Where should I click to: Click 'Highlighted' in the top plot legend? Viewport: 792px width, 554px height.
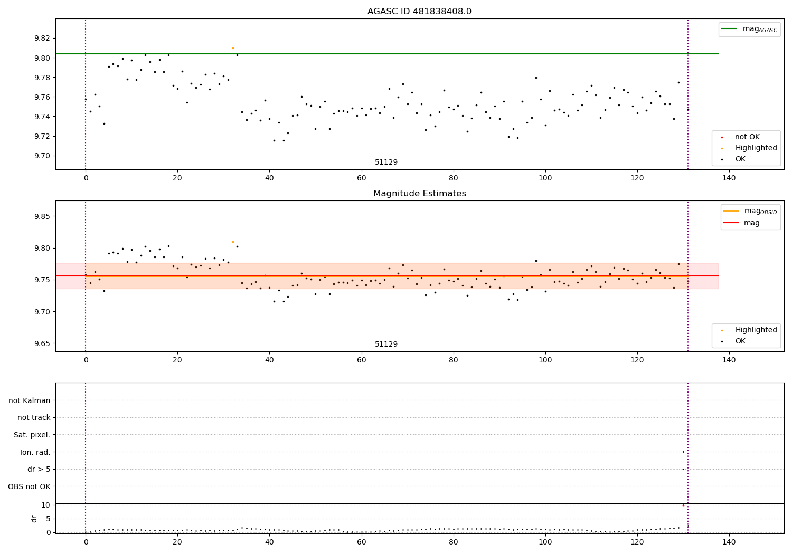pyautogui.click(x=756, y=148)
